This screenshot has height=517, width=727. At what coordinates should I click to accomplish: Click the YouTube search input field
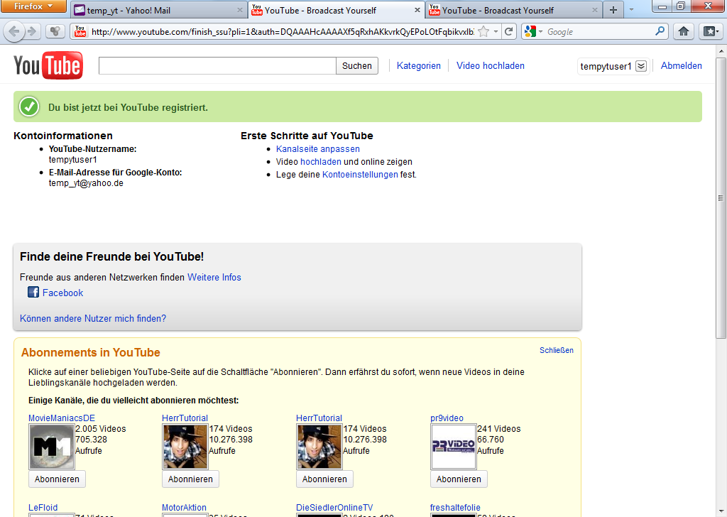point(217,66)
